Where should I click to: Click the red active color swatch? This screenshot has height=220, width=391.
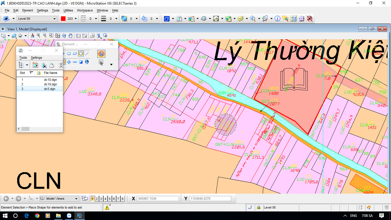pyautogui.click(x=63, y=19)
